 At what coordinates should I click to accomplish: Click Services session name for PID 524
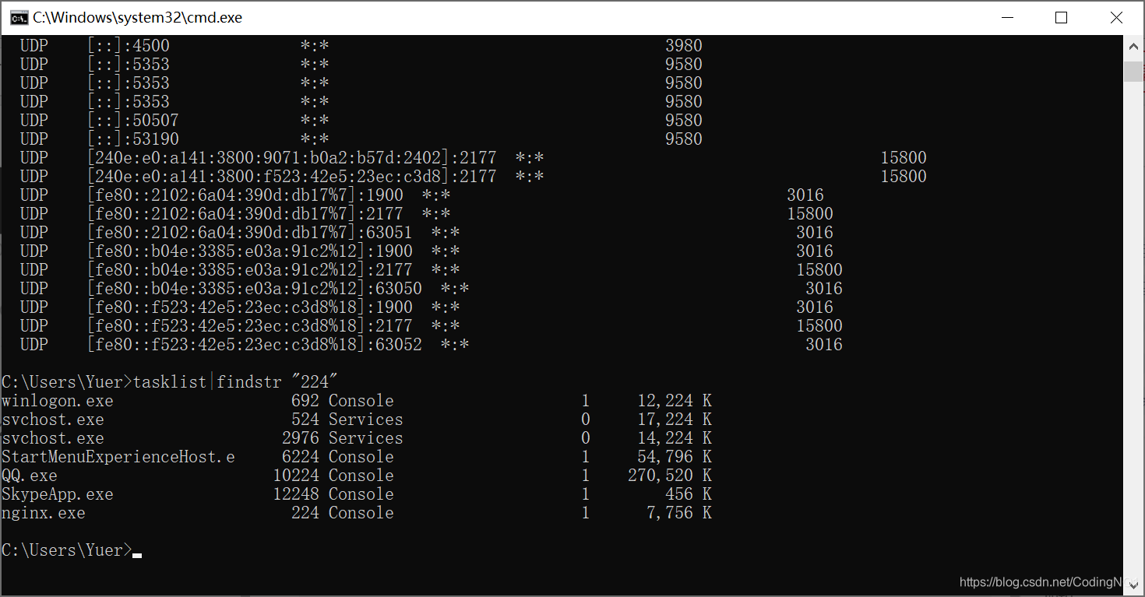pos(366,420)
